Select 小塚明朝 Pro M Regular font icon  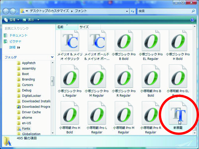click(124, 113)
